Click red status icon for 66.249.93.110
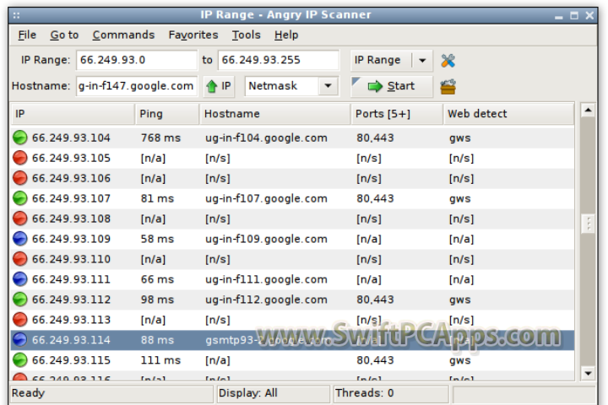The image size is (608, 405). tap(19, 259)
